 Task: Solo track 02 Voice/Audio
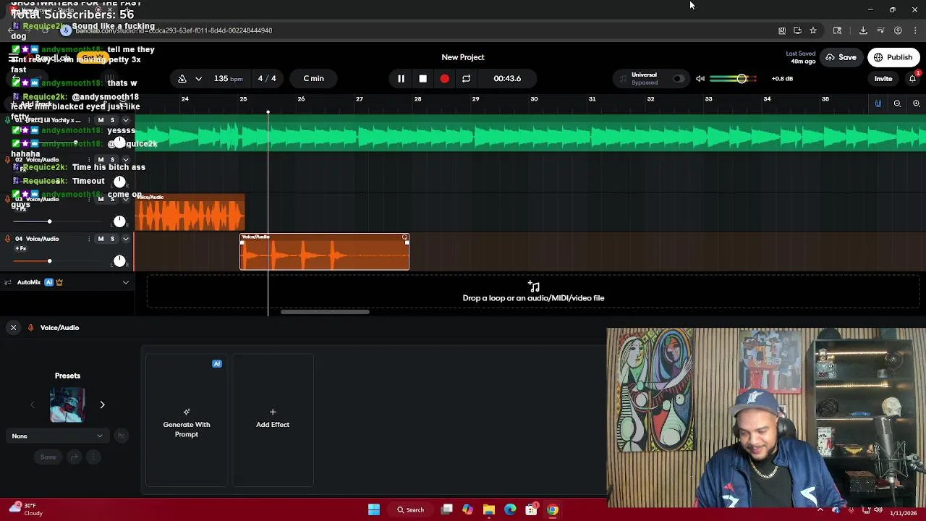[x=112, y=159]
